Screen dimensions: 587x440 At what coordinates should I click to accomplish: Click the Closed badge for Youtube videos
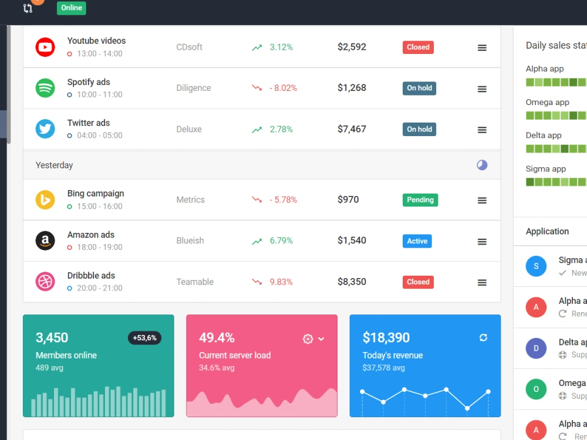click(418, 47)
